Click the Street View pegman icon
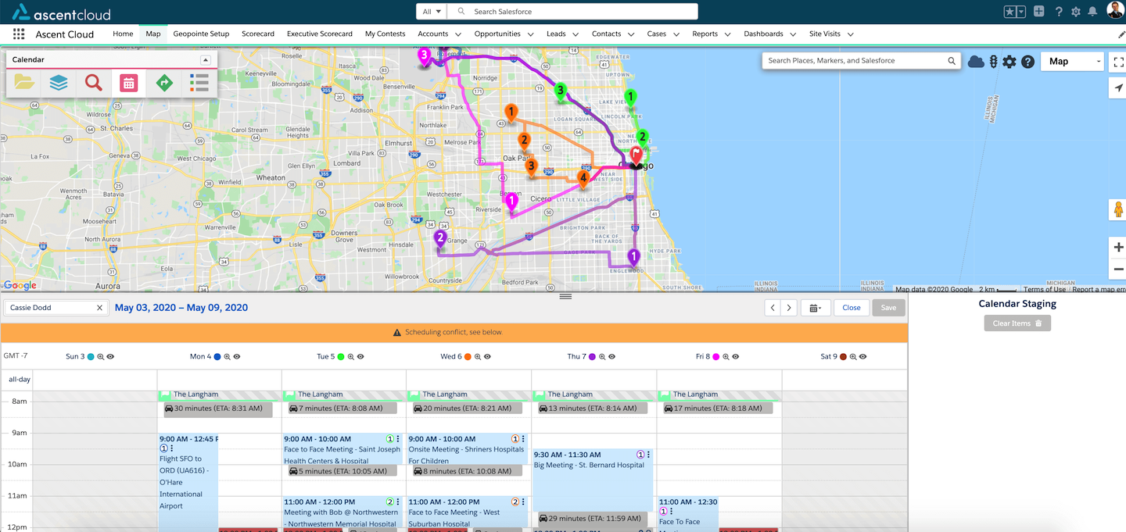1126x532 pixels. (x=1118, y=209)
